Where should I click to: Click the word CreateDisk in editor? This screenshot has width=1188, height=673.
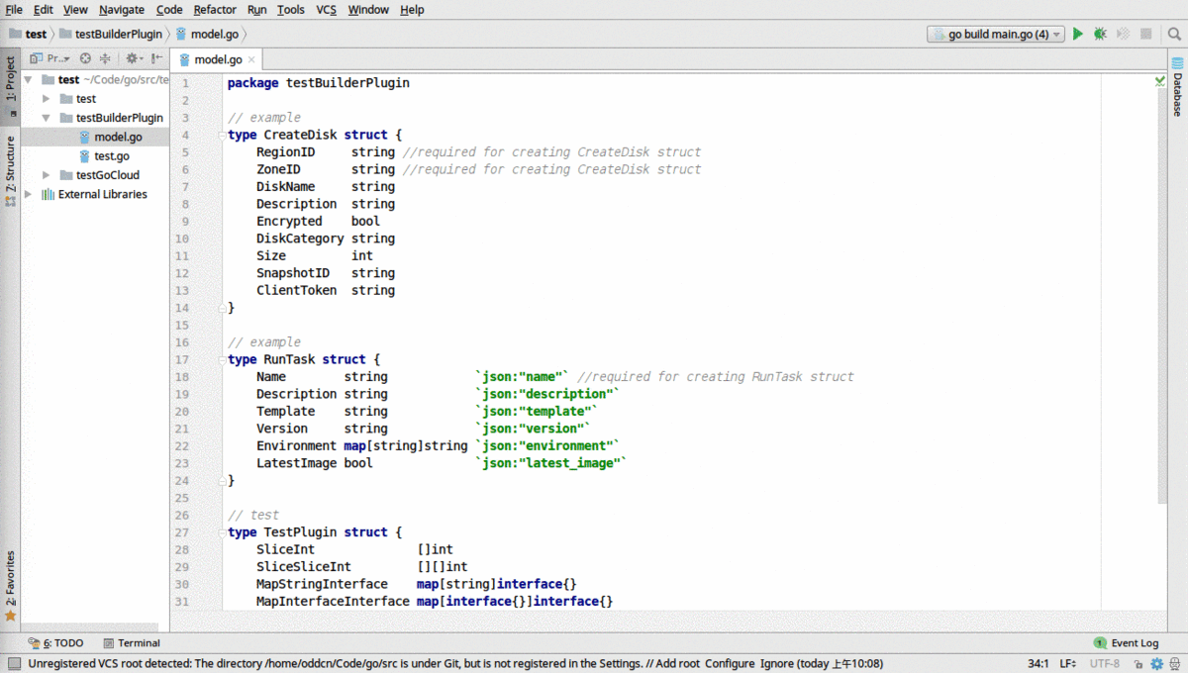300,135
